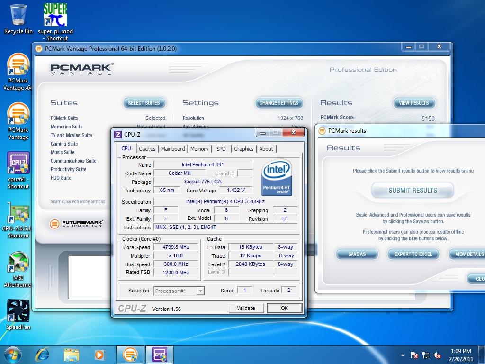Select the Music Suite entry
This screenshot has height=364, width=485.
point(63,152)
